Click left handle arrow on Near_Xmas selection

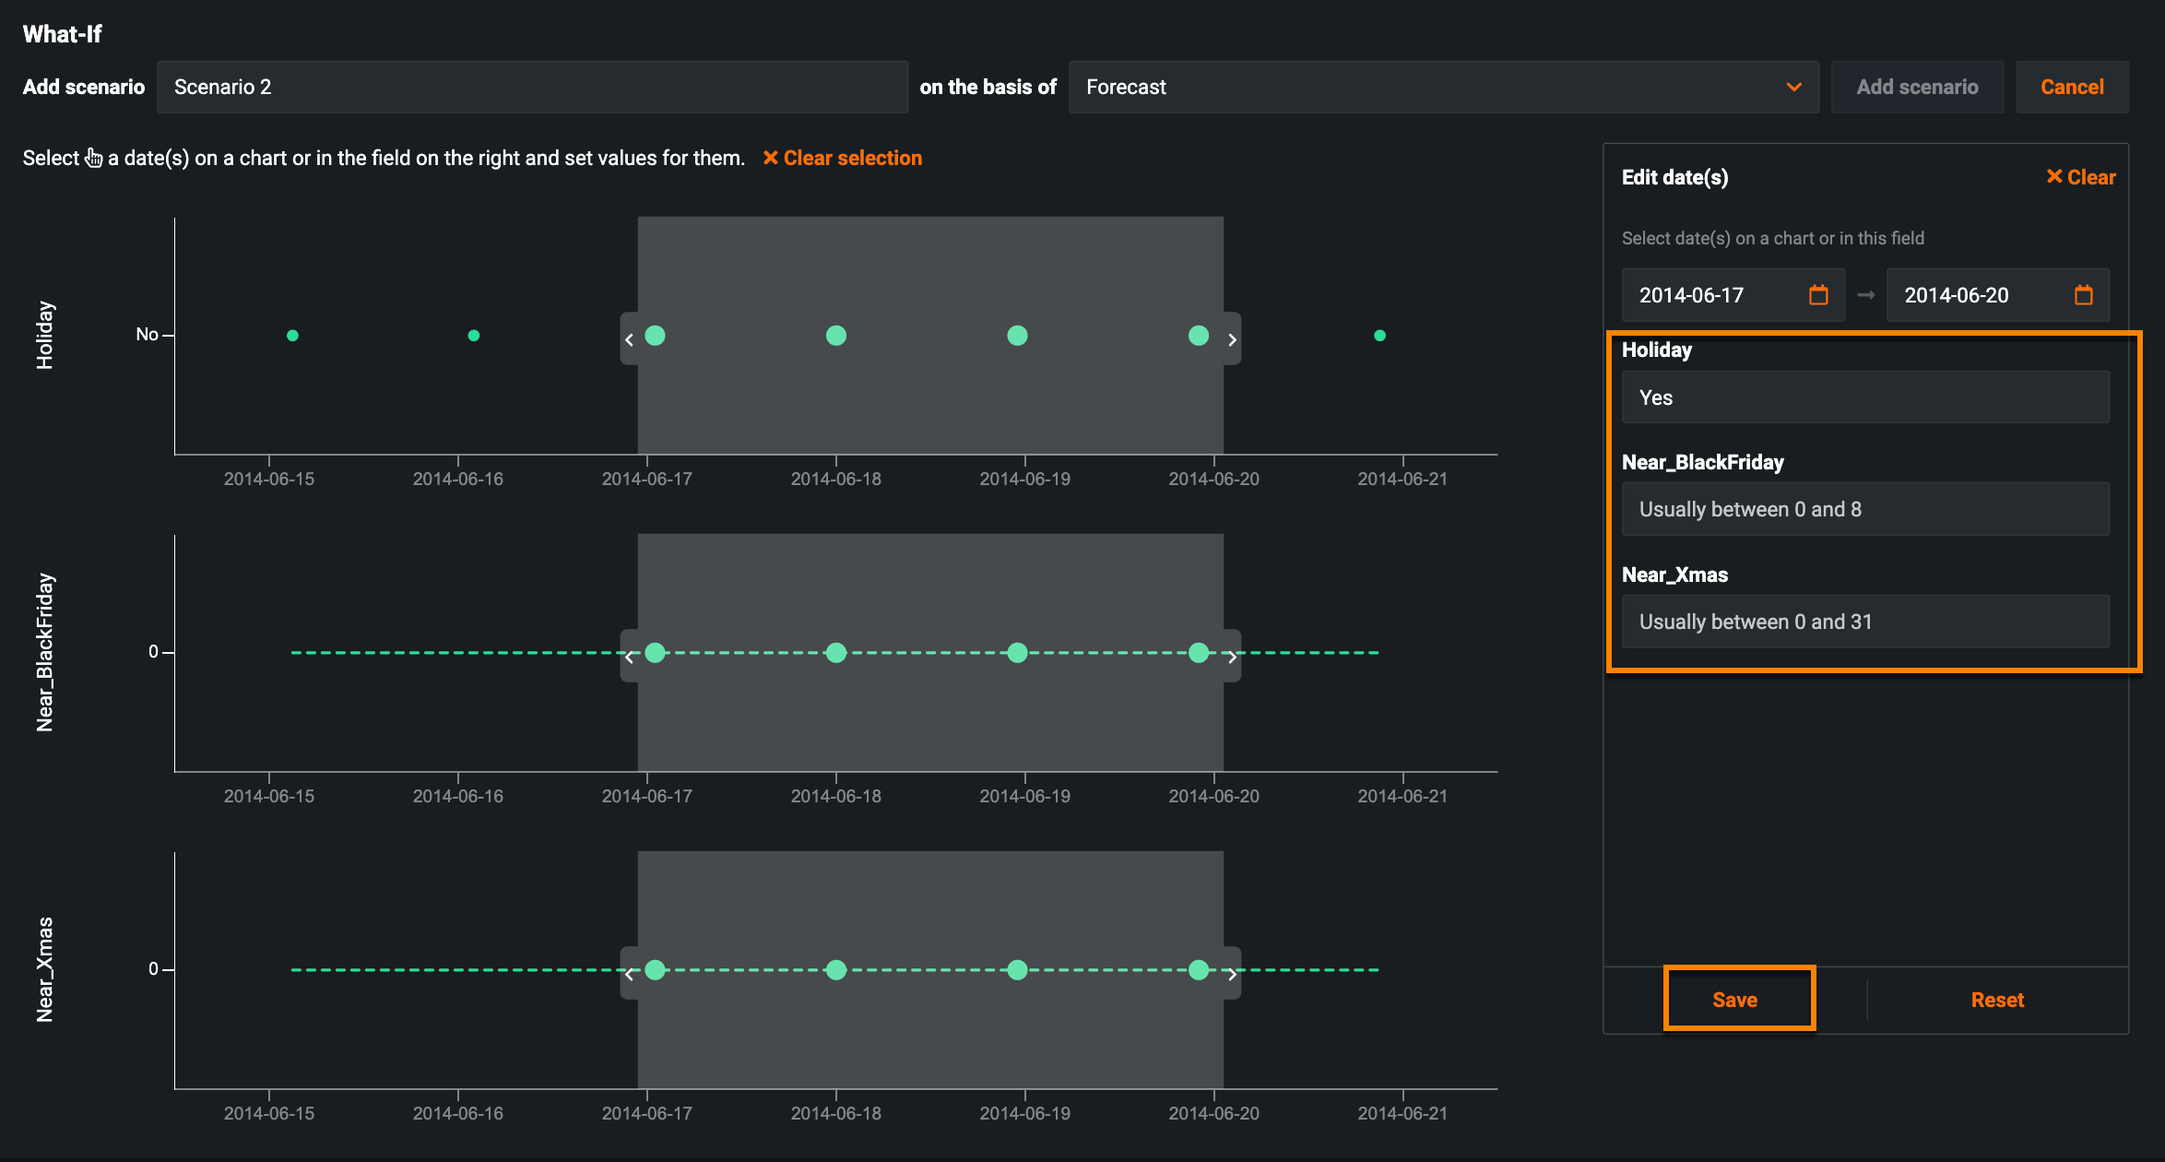pos(629,974)
